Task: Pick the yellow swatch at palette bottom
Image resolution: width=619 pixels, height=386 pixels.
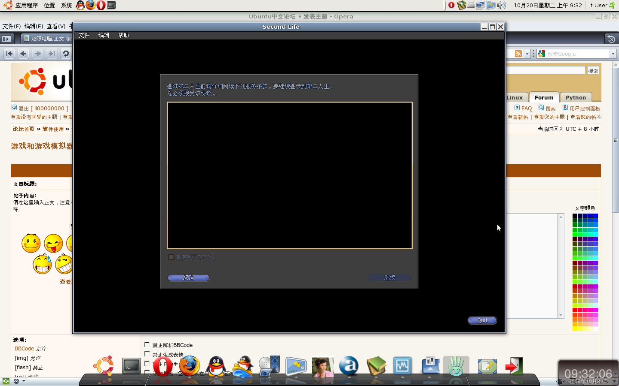Action: 575,329
